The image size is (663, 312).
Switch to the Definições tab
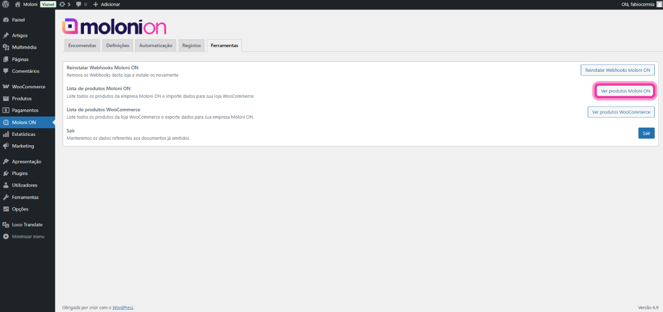118,46
